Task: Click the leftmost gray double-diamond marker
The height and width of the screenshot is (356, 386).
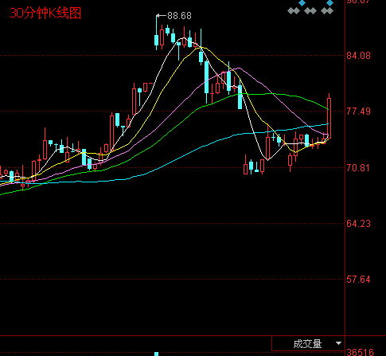Action: pos(294,11)
